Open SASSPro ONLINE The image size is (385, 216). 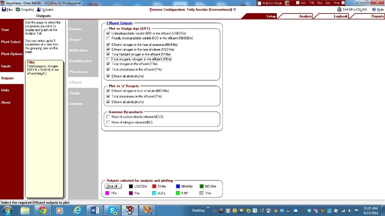point(339,9)
